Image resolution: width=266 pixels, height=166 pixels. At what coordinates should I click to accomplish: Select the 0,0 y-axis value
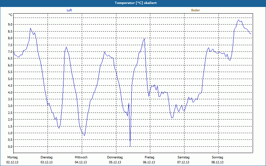(x=10, y=146)
